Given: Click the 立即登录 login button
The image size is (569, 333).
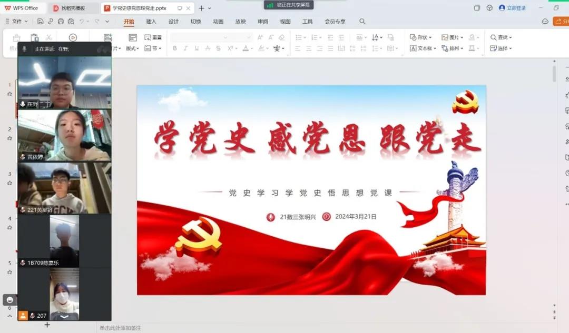Looking at the screenshot, I should 513,8.
